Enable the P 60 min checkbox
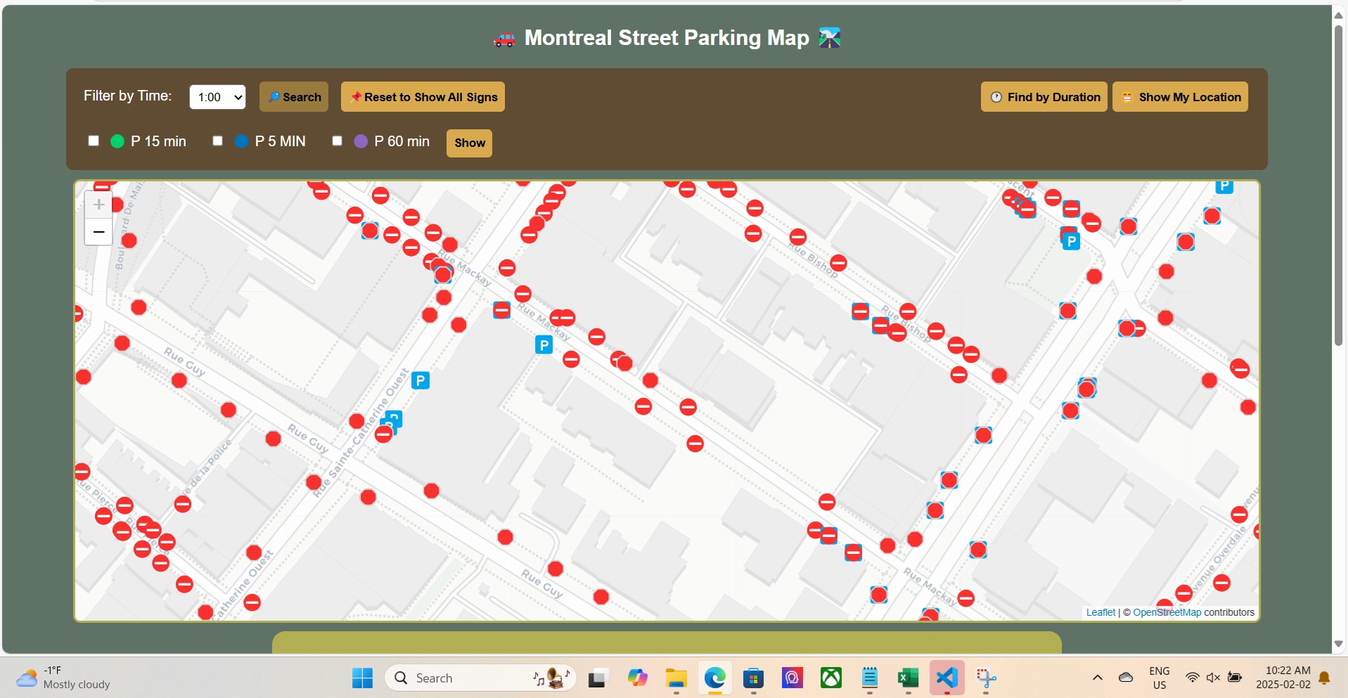 coord(338,141)
